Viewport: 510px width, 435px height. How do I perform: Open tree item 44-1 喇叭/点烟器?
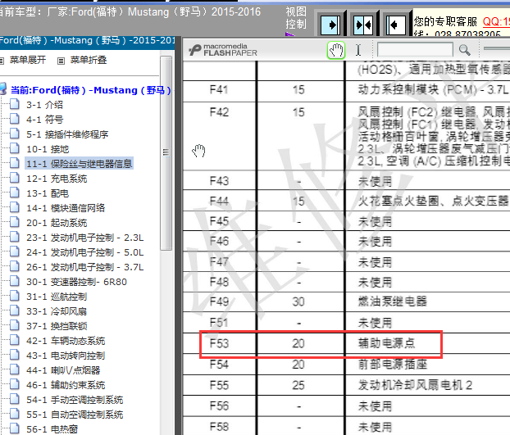click(x=63, y=370)
